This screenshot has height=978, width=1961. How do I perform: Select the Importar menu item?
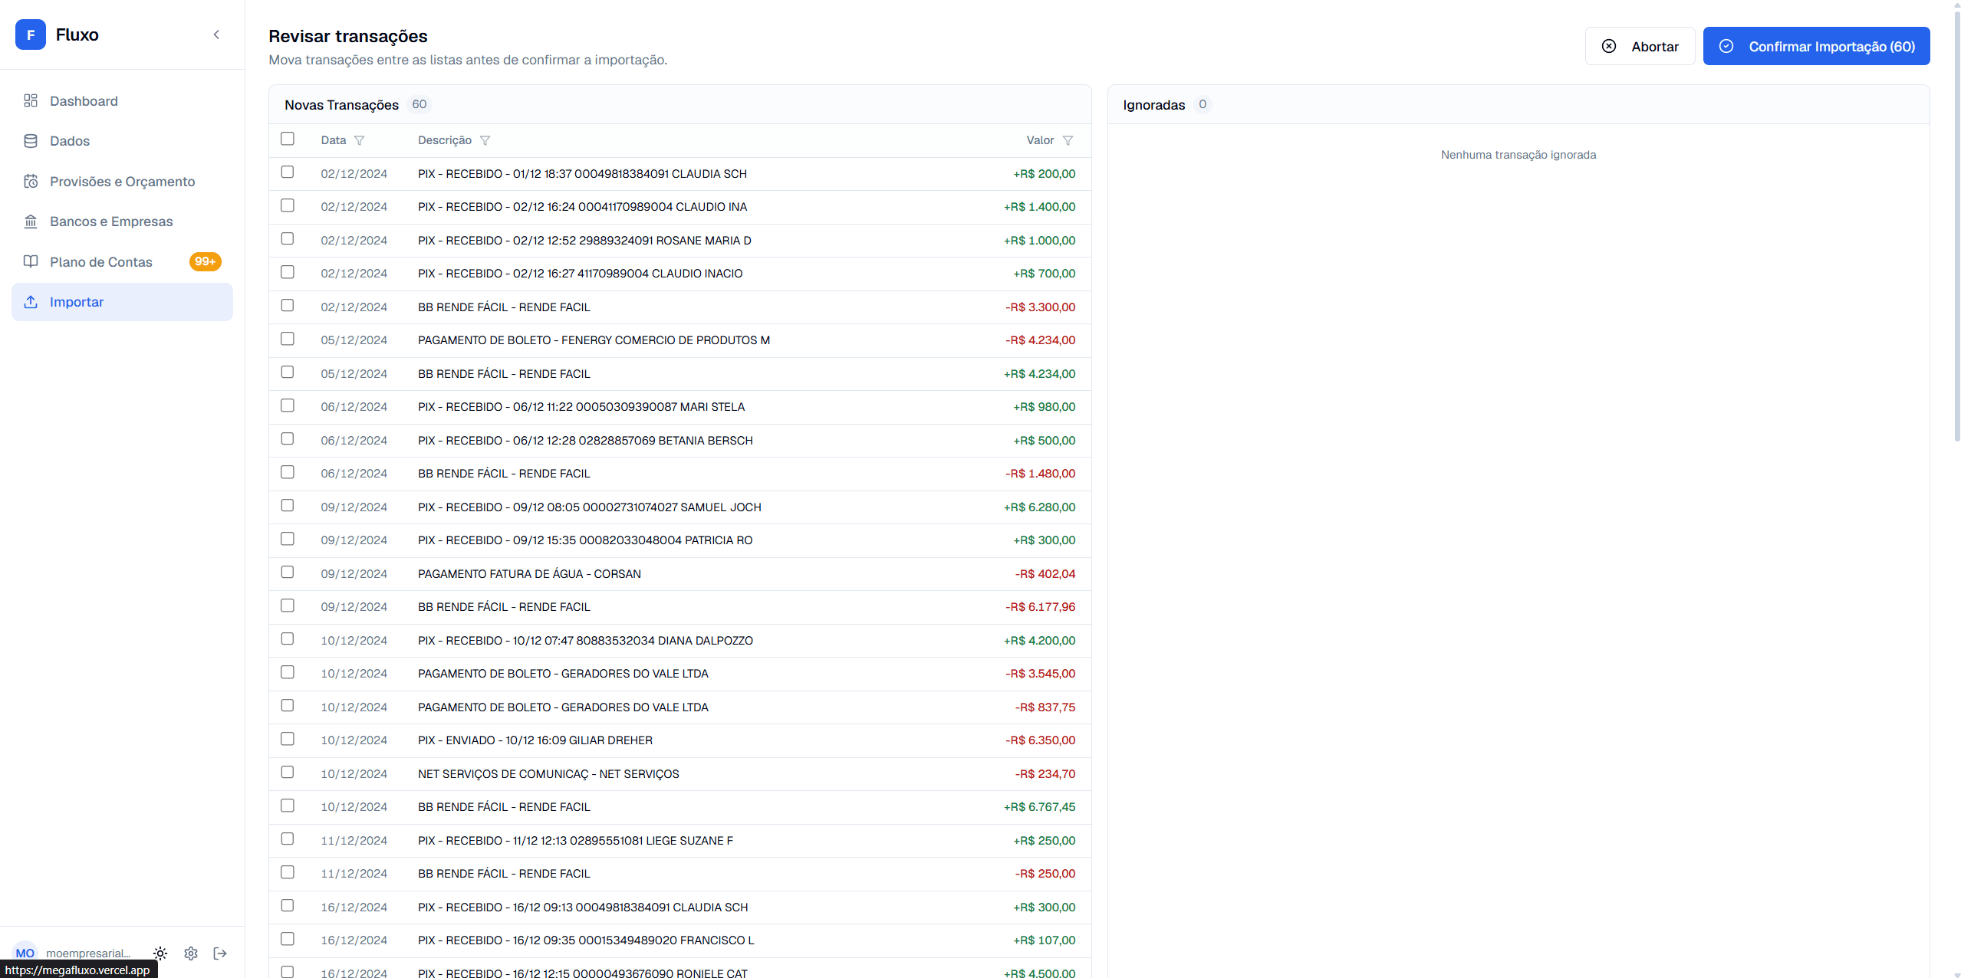[x=123, y=302]
